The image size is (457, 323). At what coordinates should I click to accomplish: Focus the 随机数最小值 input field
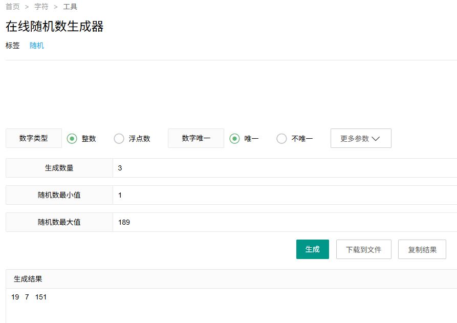click(x=285, y=195)
